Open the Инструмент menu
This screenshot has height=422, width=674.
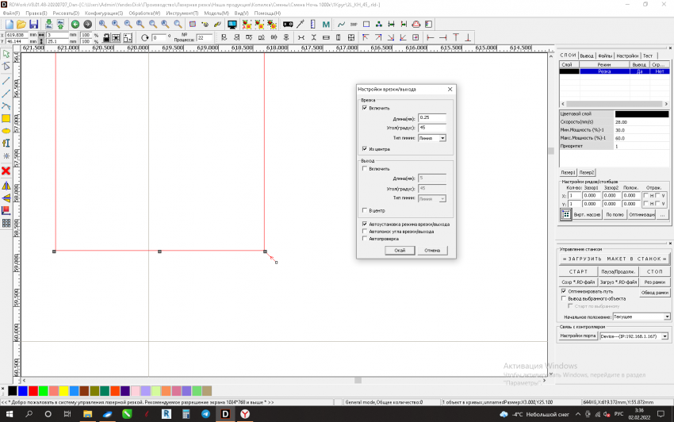(182, 13)
